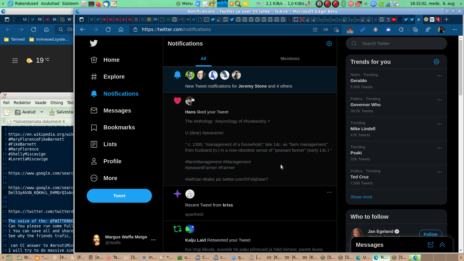Image resolution: width=464 pixels, height=261 pixels.
Task: Open the Edge tab actions menu button
Action: 81,19
